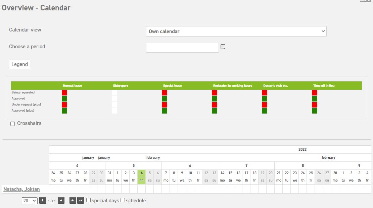Viewport: 373px width, 208px height.
Task: Enable the schedule checkbox
Action: [123, 200]
